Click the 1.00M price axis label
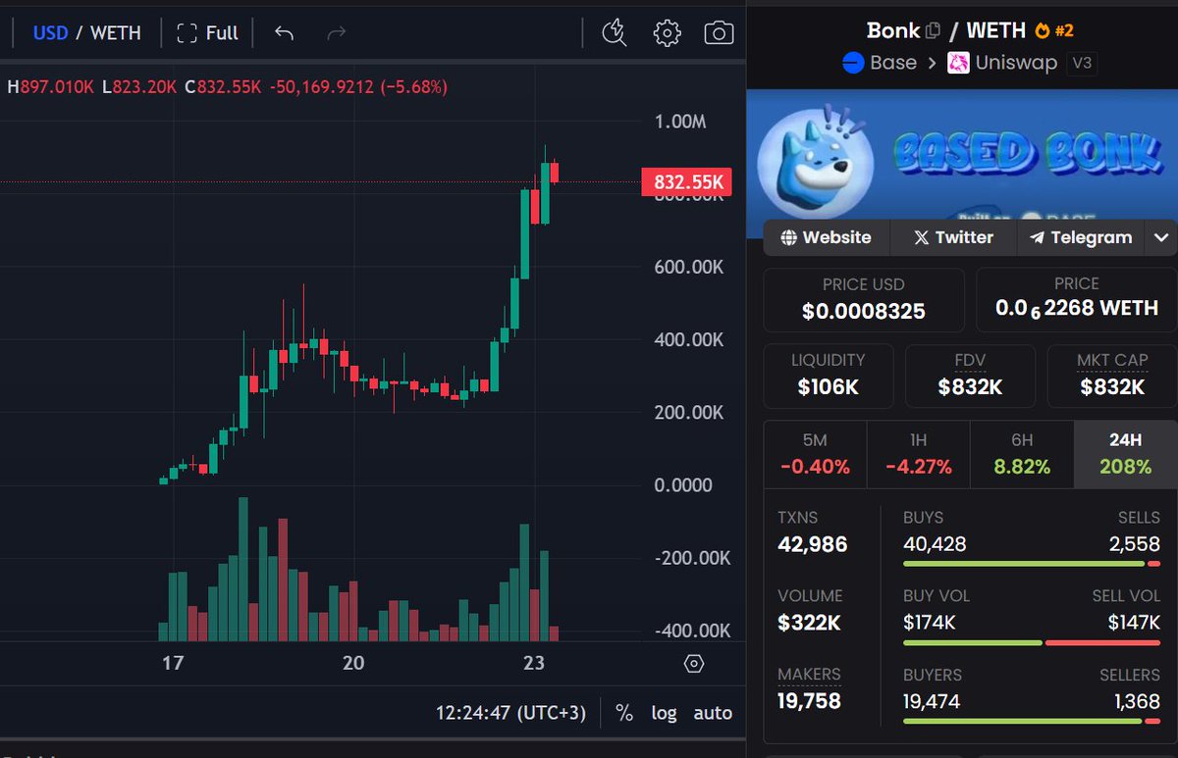The height and width of the screenshot is (758, 1178). (x=680, y=123)
